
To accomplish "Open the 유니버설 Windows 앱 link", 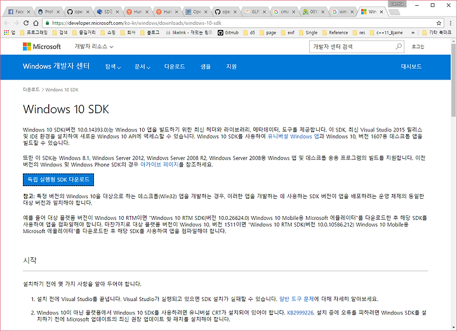I will pos(293,136).
